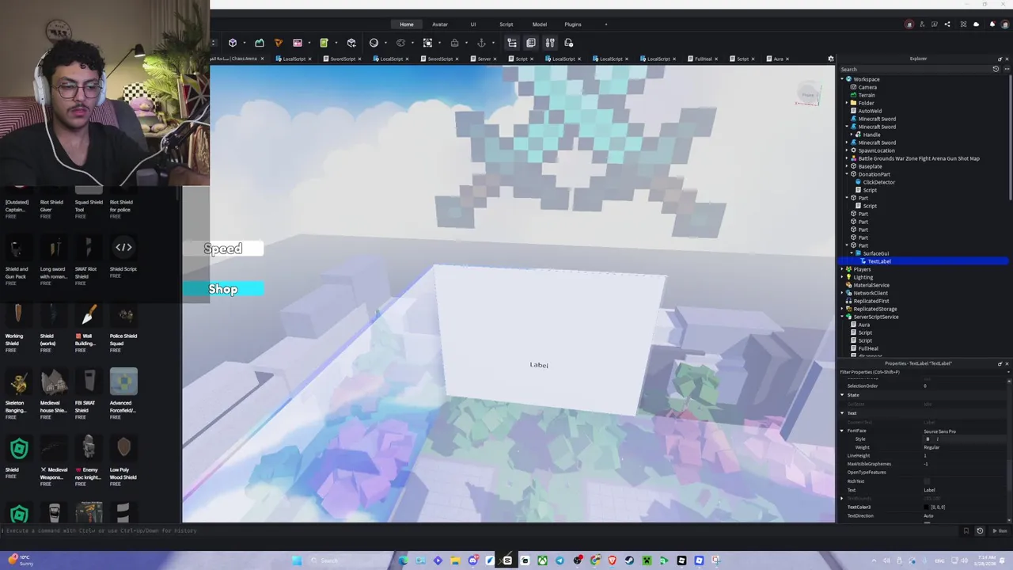Pop out the Properties panel

pyautogui.click(x=1000, y=363)
